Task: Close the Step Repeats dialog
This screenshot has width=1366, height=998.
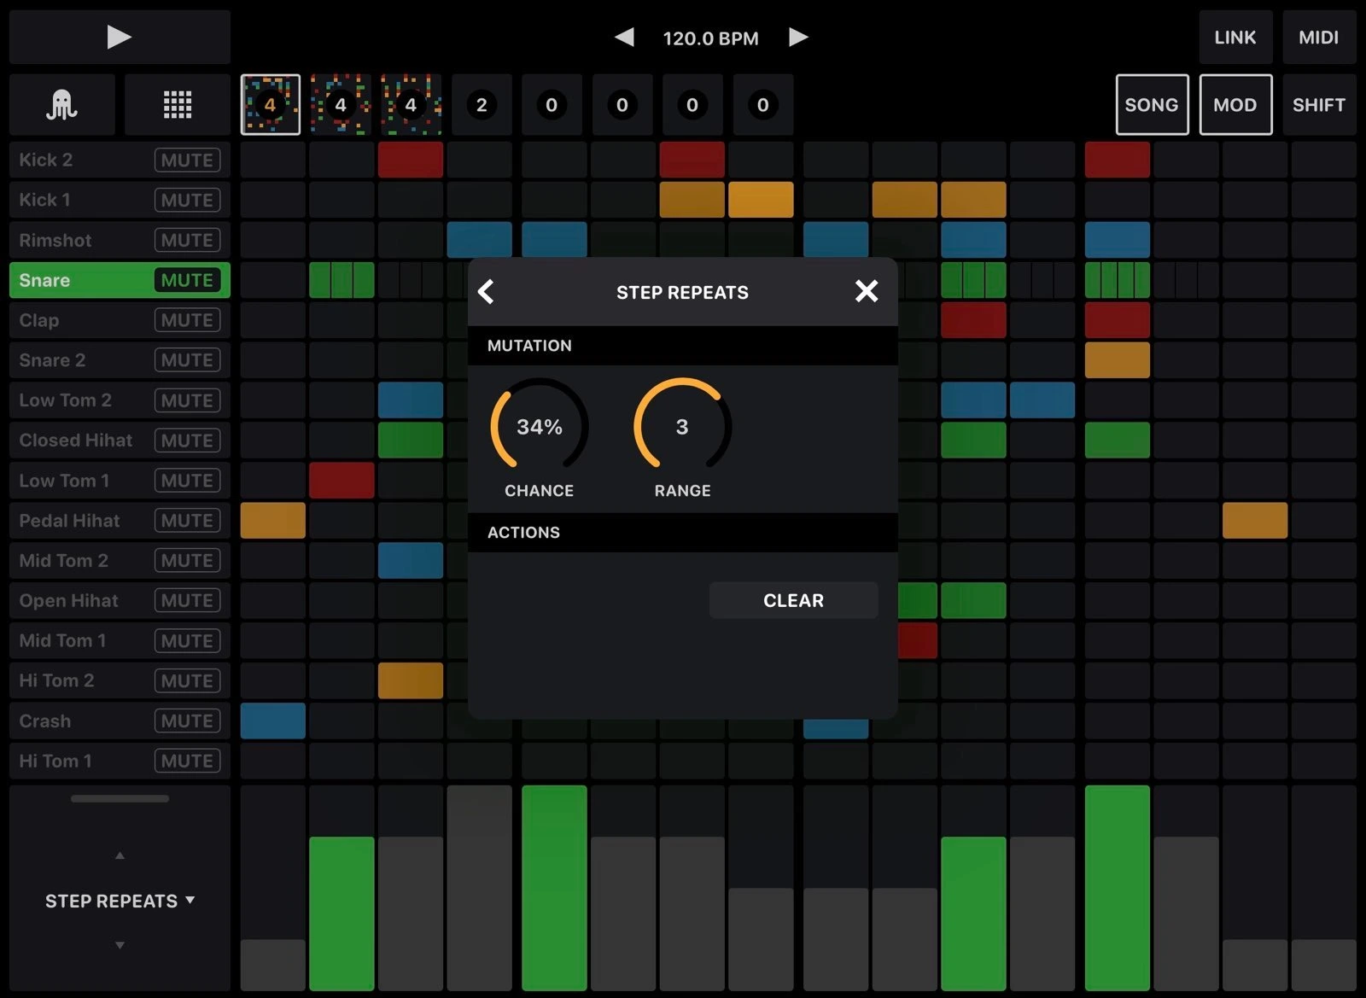Action: (866, 291)
